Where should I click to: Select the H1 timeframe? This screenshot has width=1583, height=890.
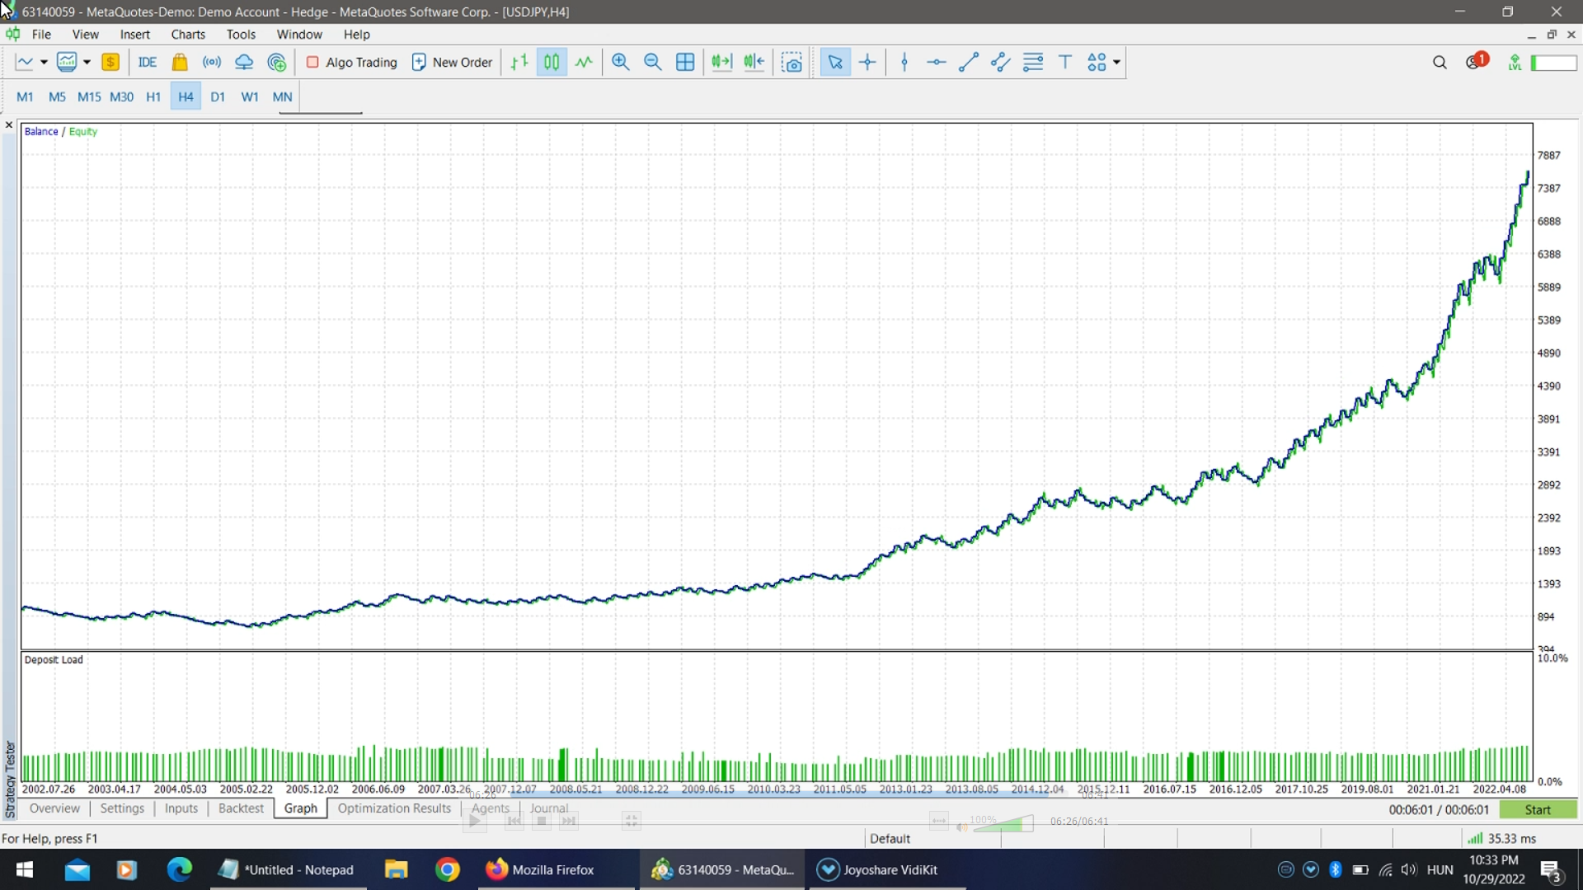[x=153, y=96]
